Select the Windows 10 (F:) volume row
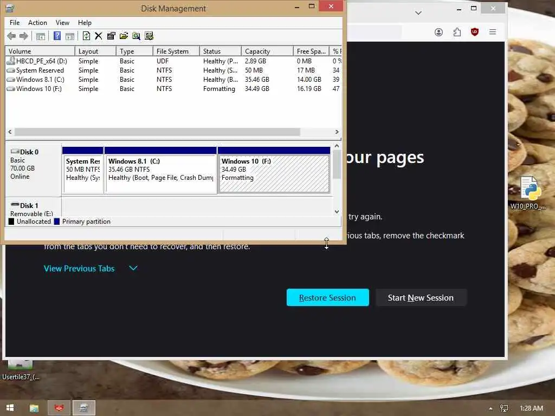 (x=173, y=88)
